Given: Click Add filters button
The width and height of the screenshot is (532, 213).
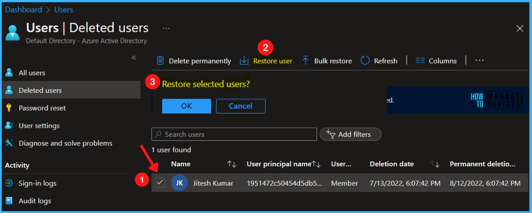Looking at the screenshot, I should [x=351, y=134].
